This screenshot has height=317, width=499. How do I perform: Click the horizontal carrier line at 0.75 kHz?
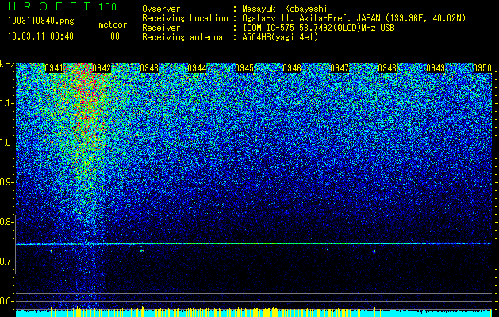pos(254,243)
